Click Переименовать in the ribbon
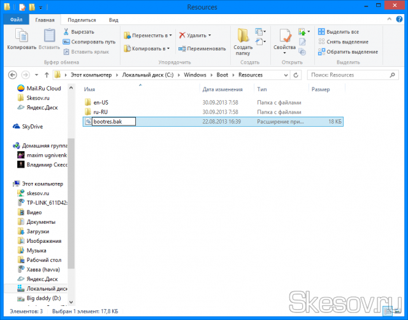Viewport: 408px width, 320px height. 203,48
